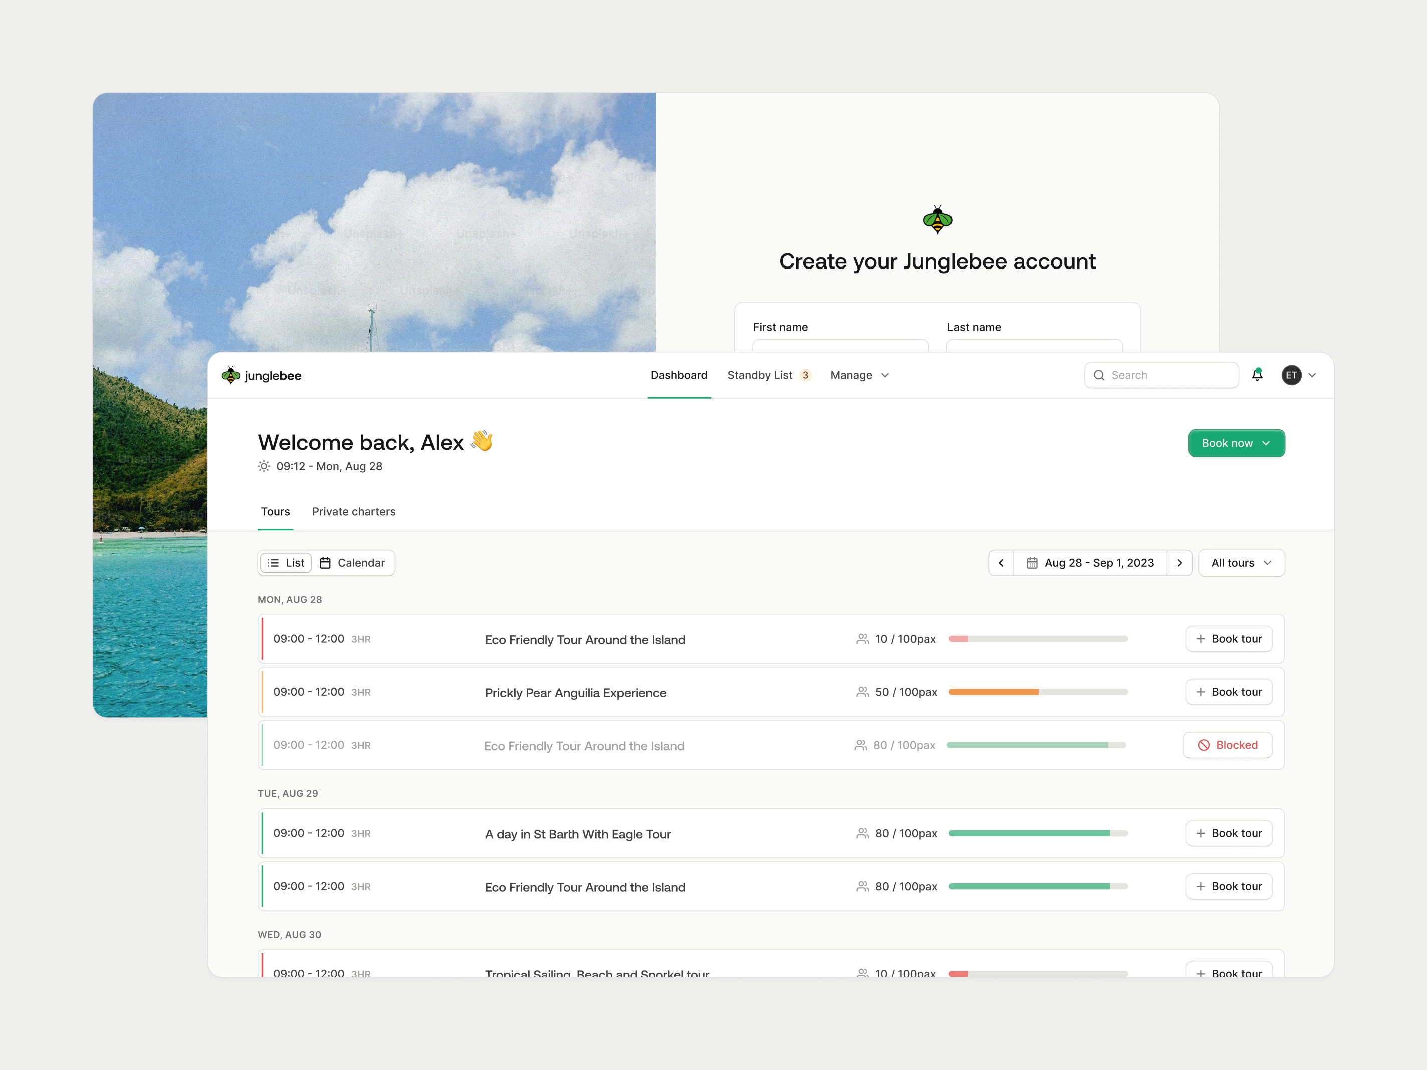Click the calendar icon in date range
Screen dimensions: 1427x1070
(x=1032, y=563)
